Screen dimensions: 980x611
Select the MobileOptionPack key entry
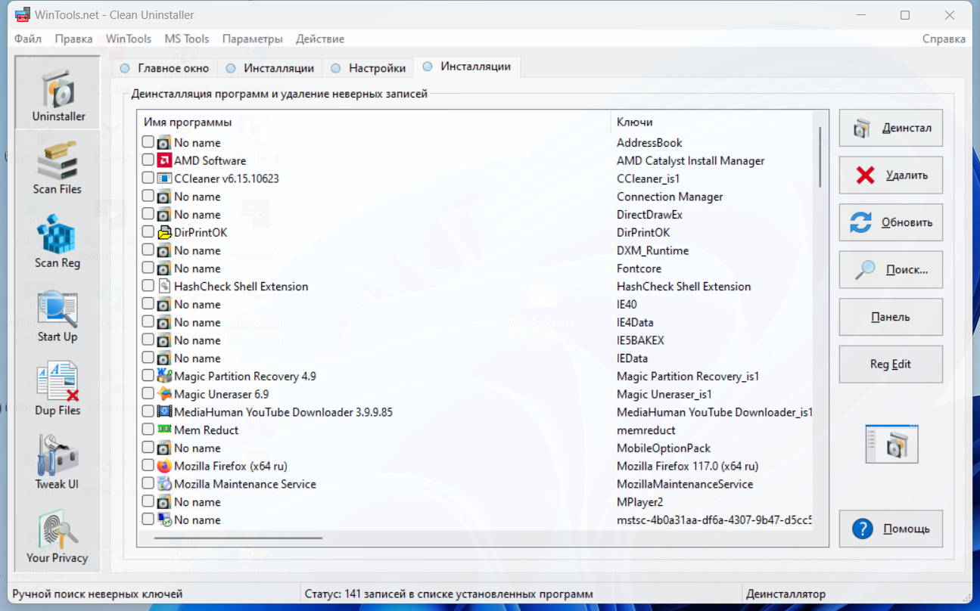(x=664, y=448)
